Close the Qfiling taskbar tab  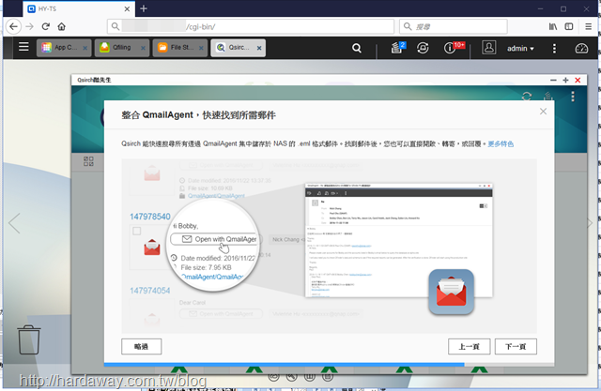coord(143,48)
